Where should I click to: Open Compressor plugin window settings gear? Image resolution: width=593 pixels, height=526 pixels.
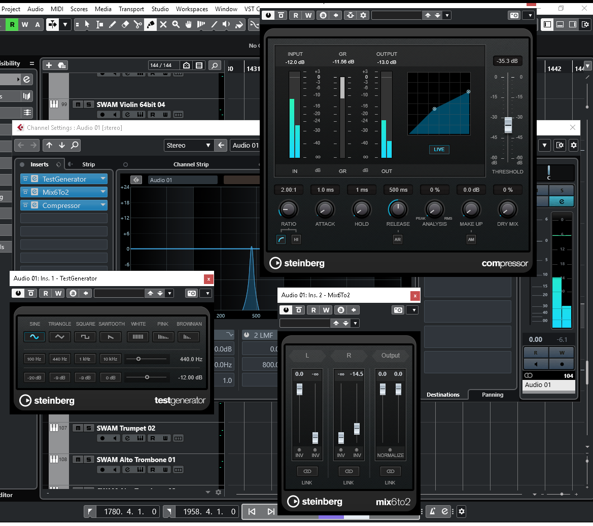(x=363, y=15)
